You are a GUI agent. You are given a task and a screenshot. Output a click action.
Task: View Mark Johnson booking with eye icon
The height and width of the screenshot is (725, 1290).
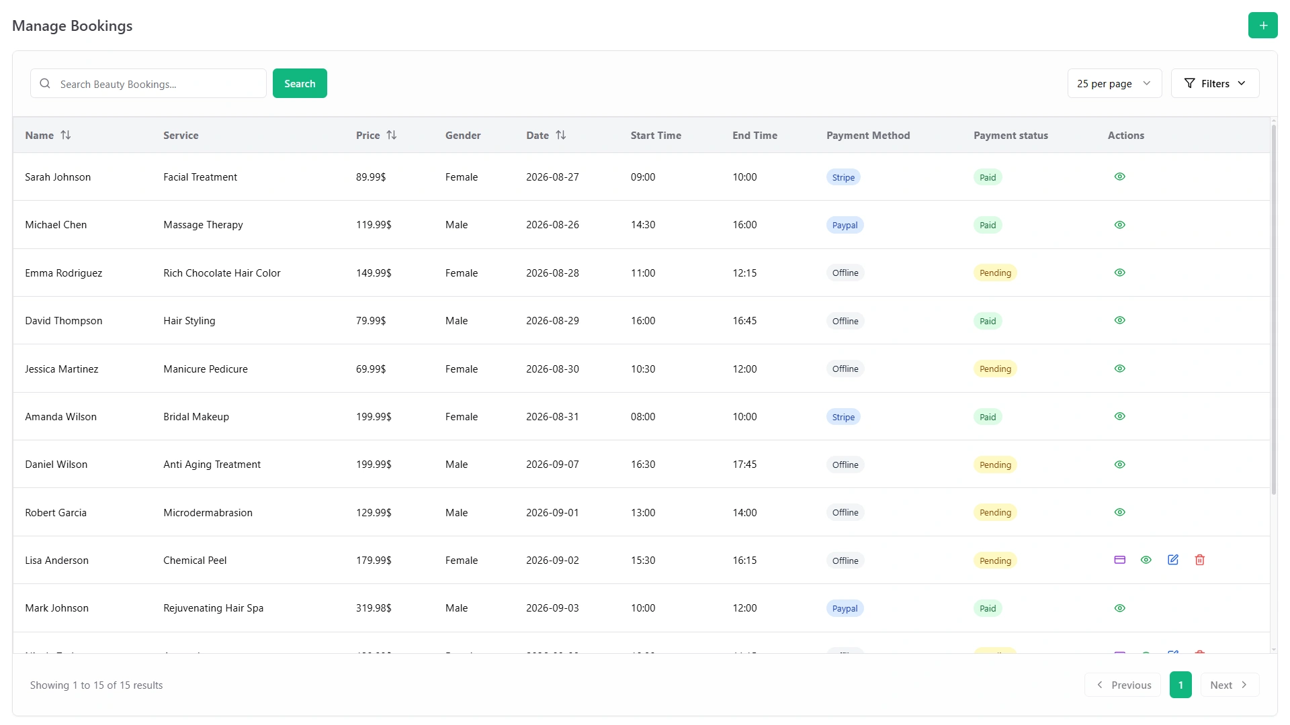tap(1119, 608)
